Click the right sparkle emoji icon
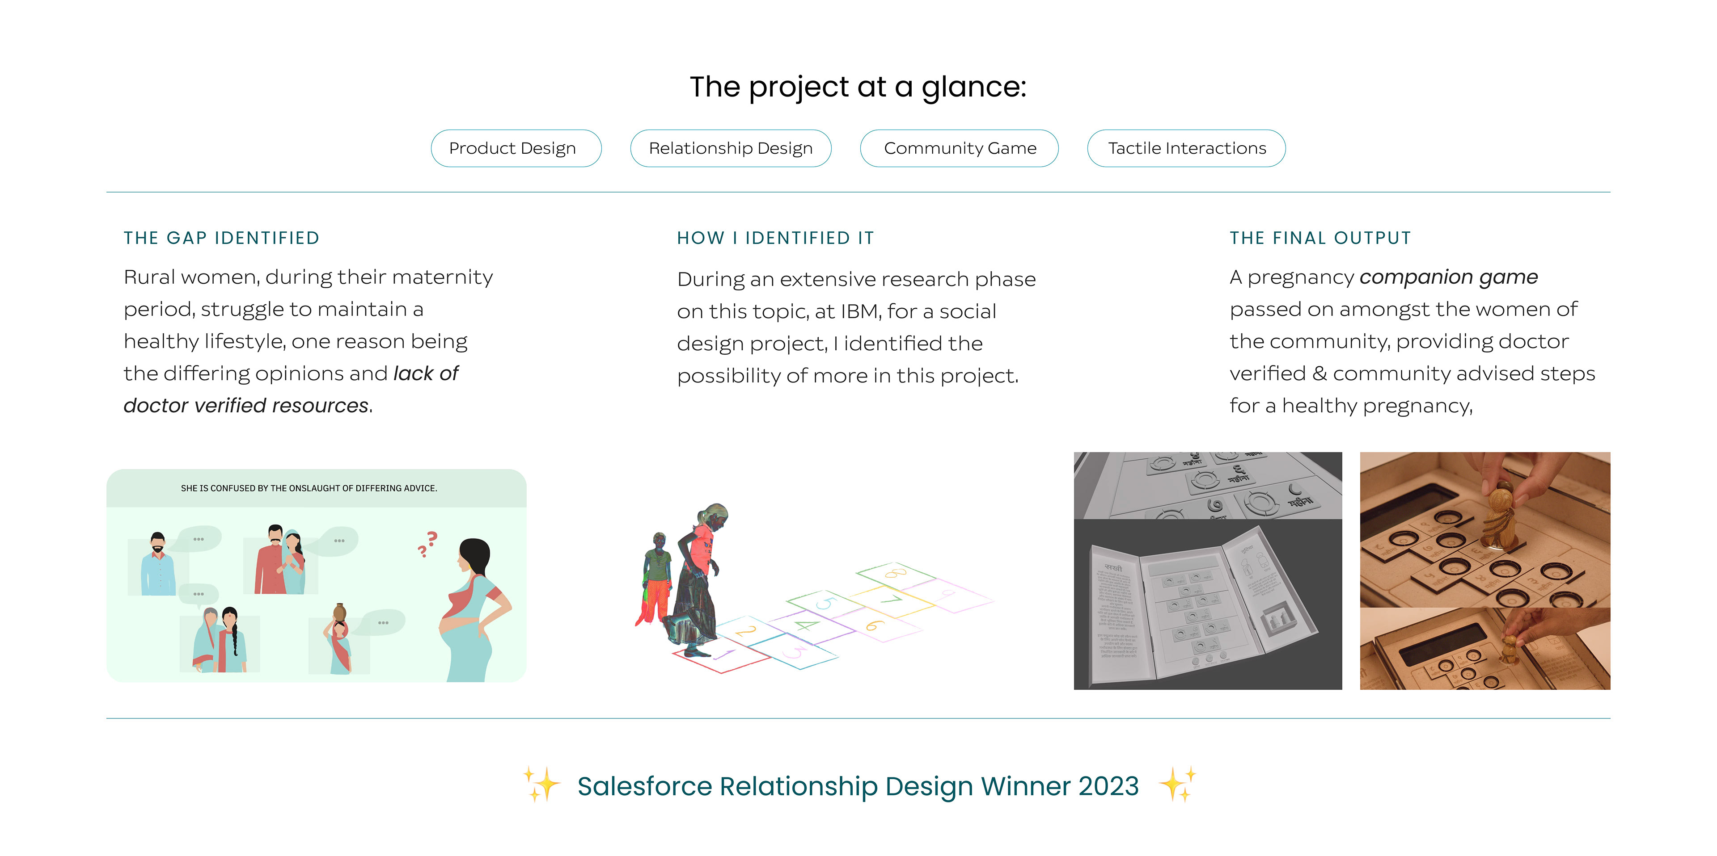Screen dimensions: 1717x856 point(1178,783)
